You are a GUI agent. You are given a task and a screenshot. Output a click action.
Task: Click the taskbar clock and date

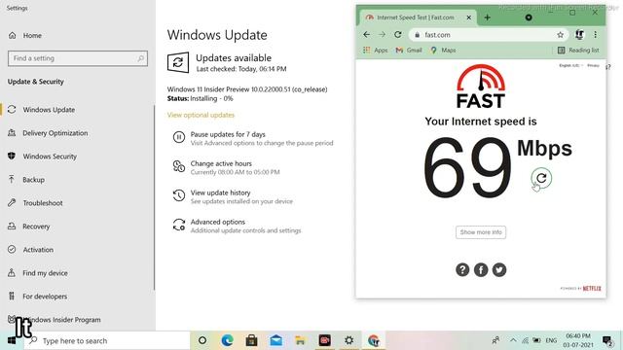tap(578, 340)
